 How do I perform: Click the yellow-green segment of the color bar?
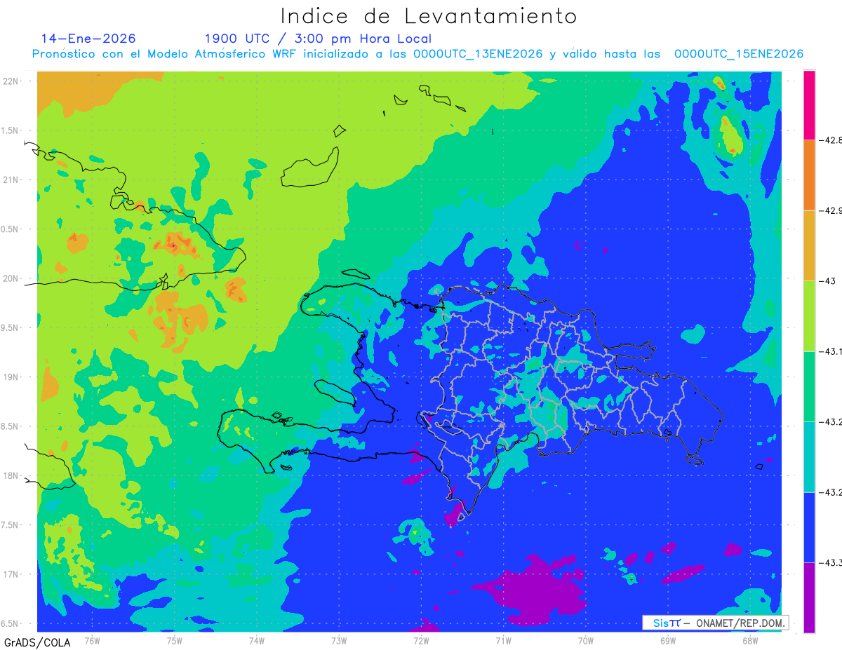[x=809, y=316]
